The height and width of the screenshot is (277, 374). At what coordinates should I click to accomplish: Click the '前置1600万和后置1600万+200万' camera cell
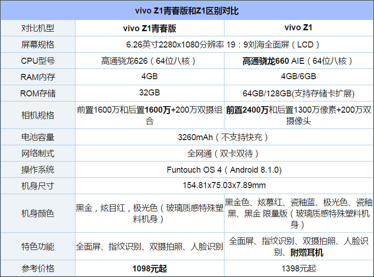point(150,115)
